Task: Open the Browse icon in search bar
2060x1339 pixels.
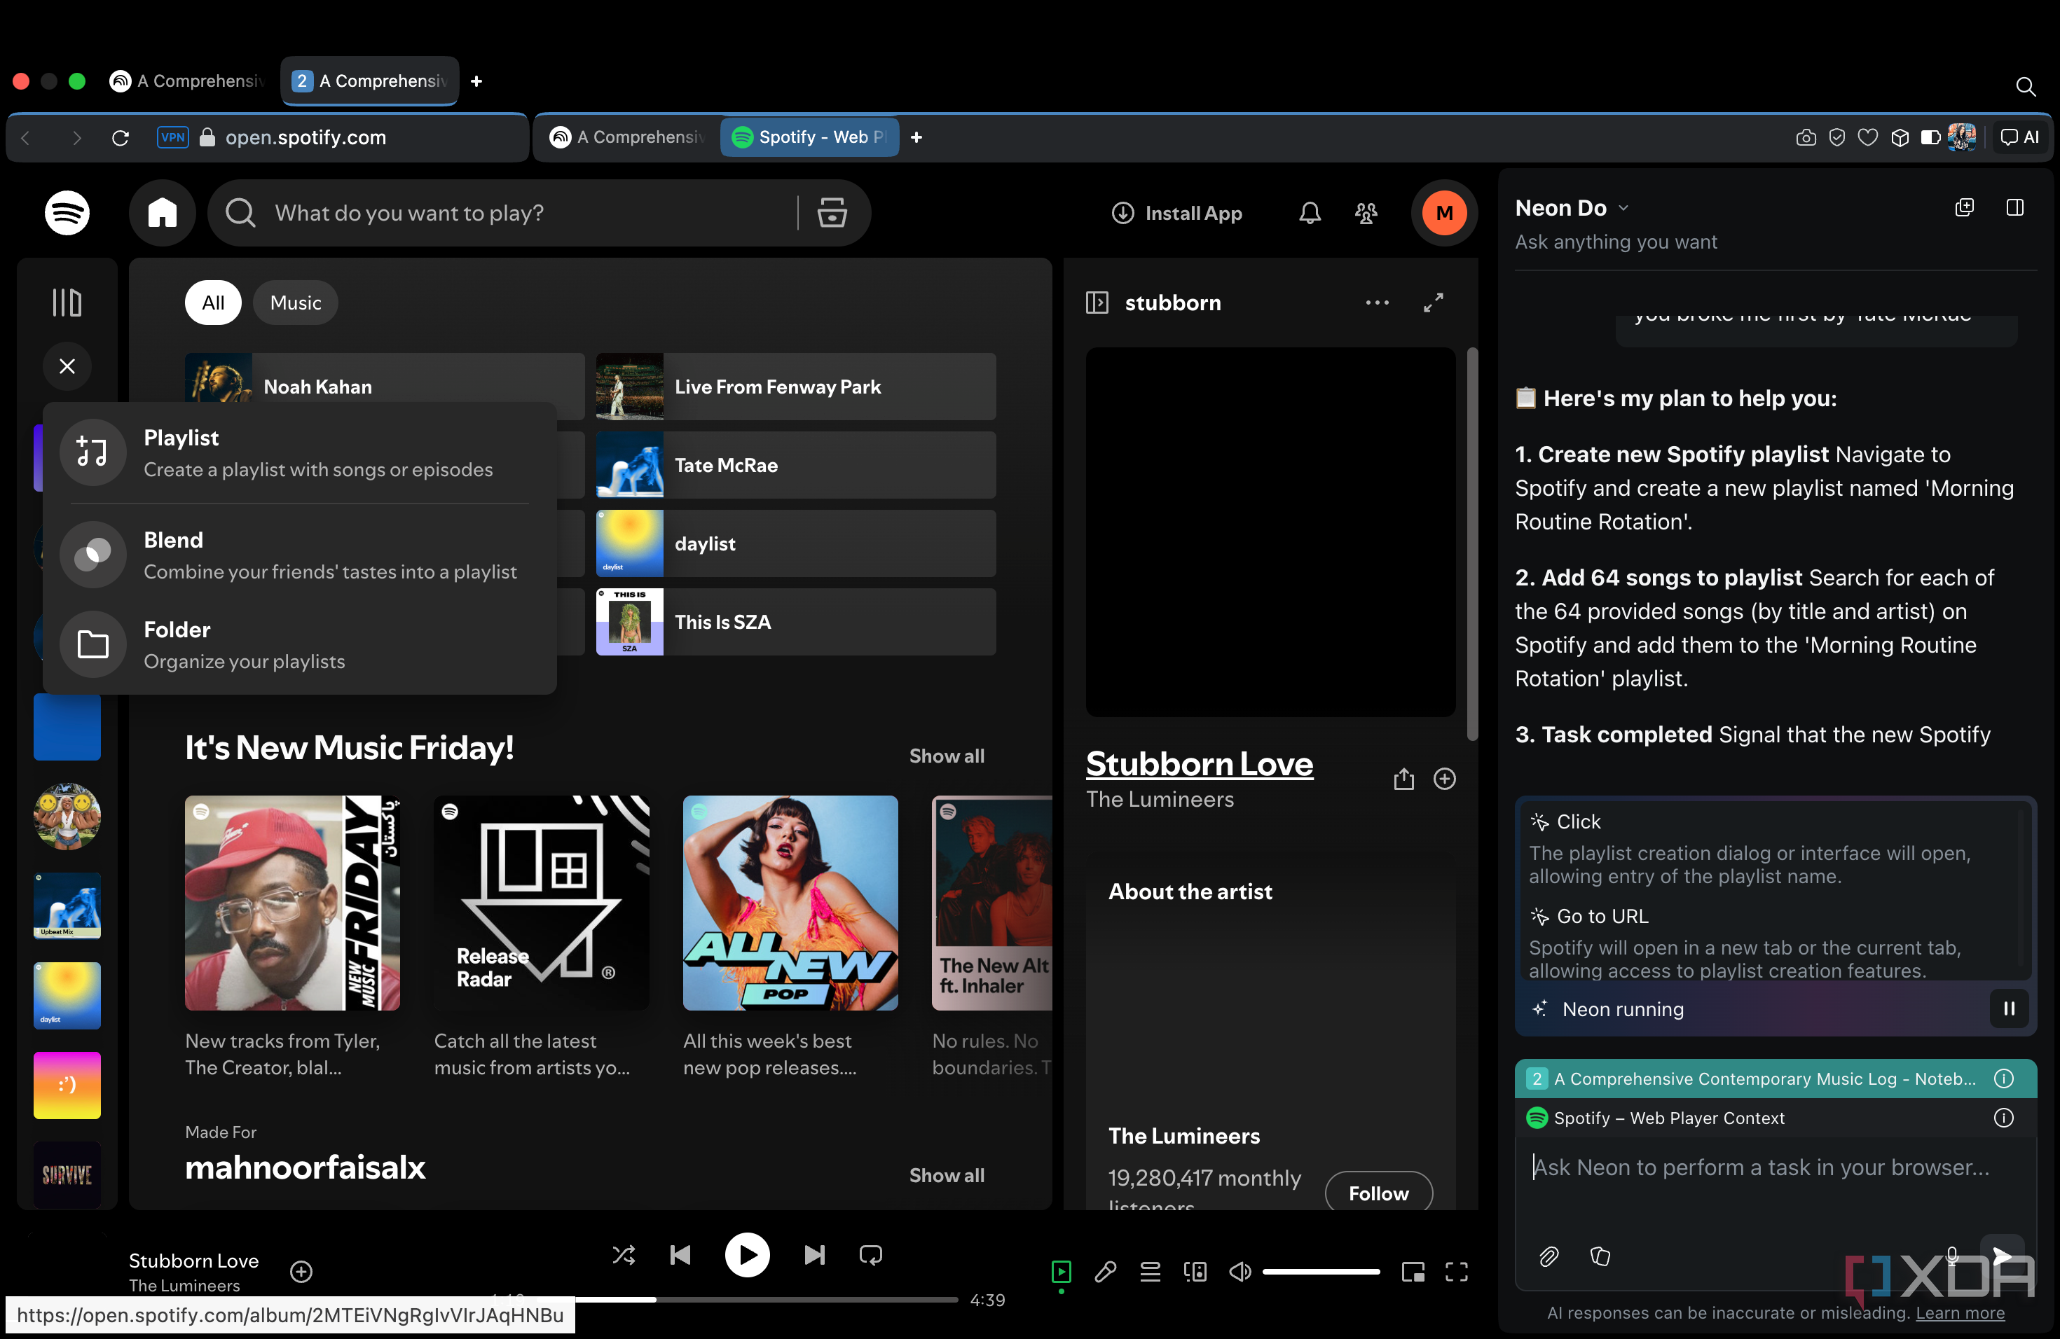Action: (832, 213)
